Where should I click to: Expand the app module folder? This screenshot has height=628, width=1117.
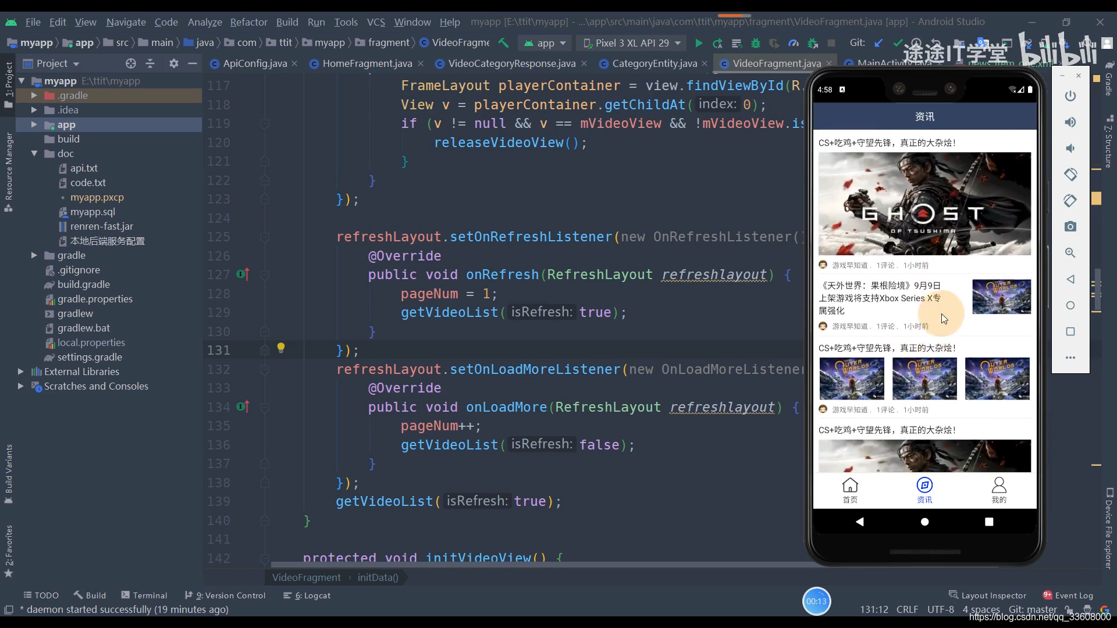(x=34, y=124)
